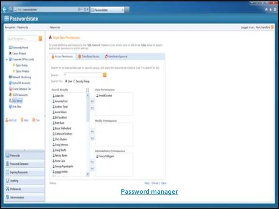The image size is (279, 209).
Task: Add selected user to View Permissions (>>)
Action: pos(92,101)
